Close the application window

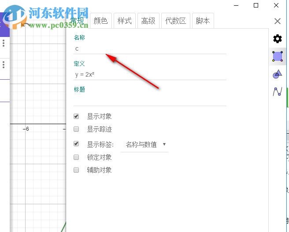click(276, 5)
